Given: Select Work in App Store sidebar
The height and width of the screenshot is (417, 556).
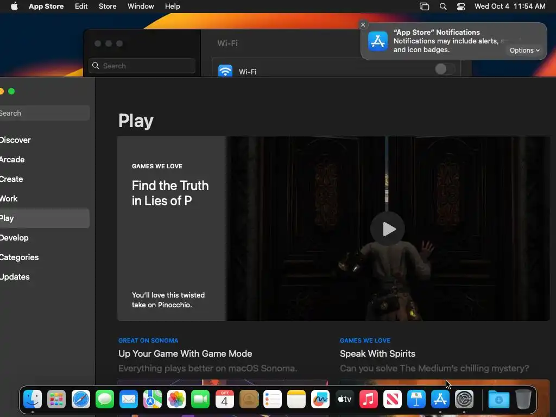Looking at the screenshot, I should 43,199.
